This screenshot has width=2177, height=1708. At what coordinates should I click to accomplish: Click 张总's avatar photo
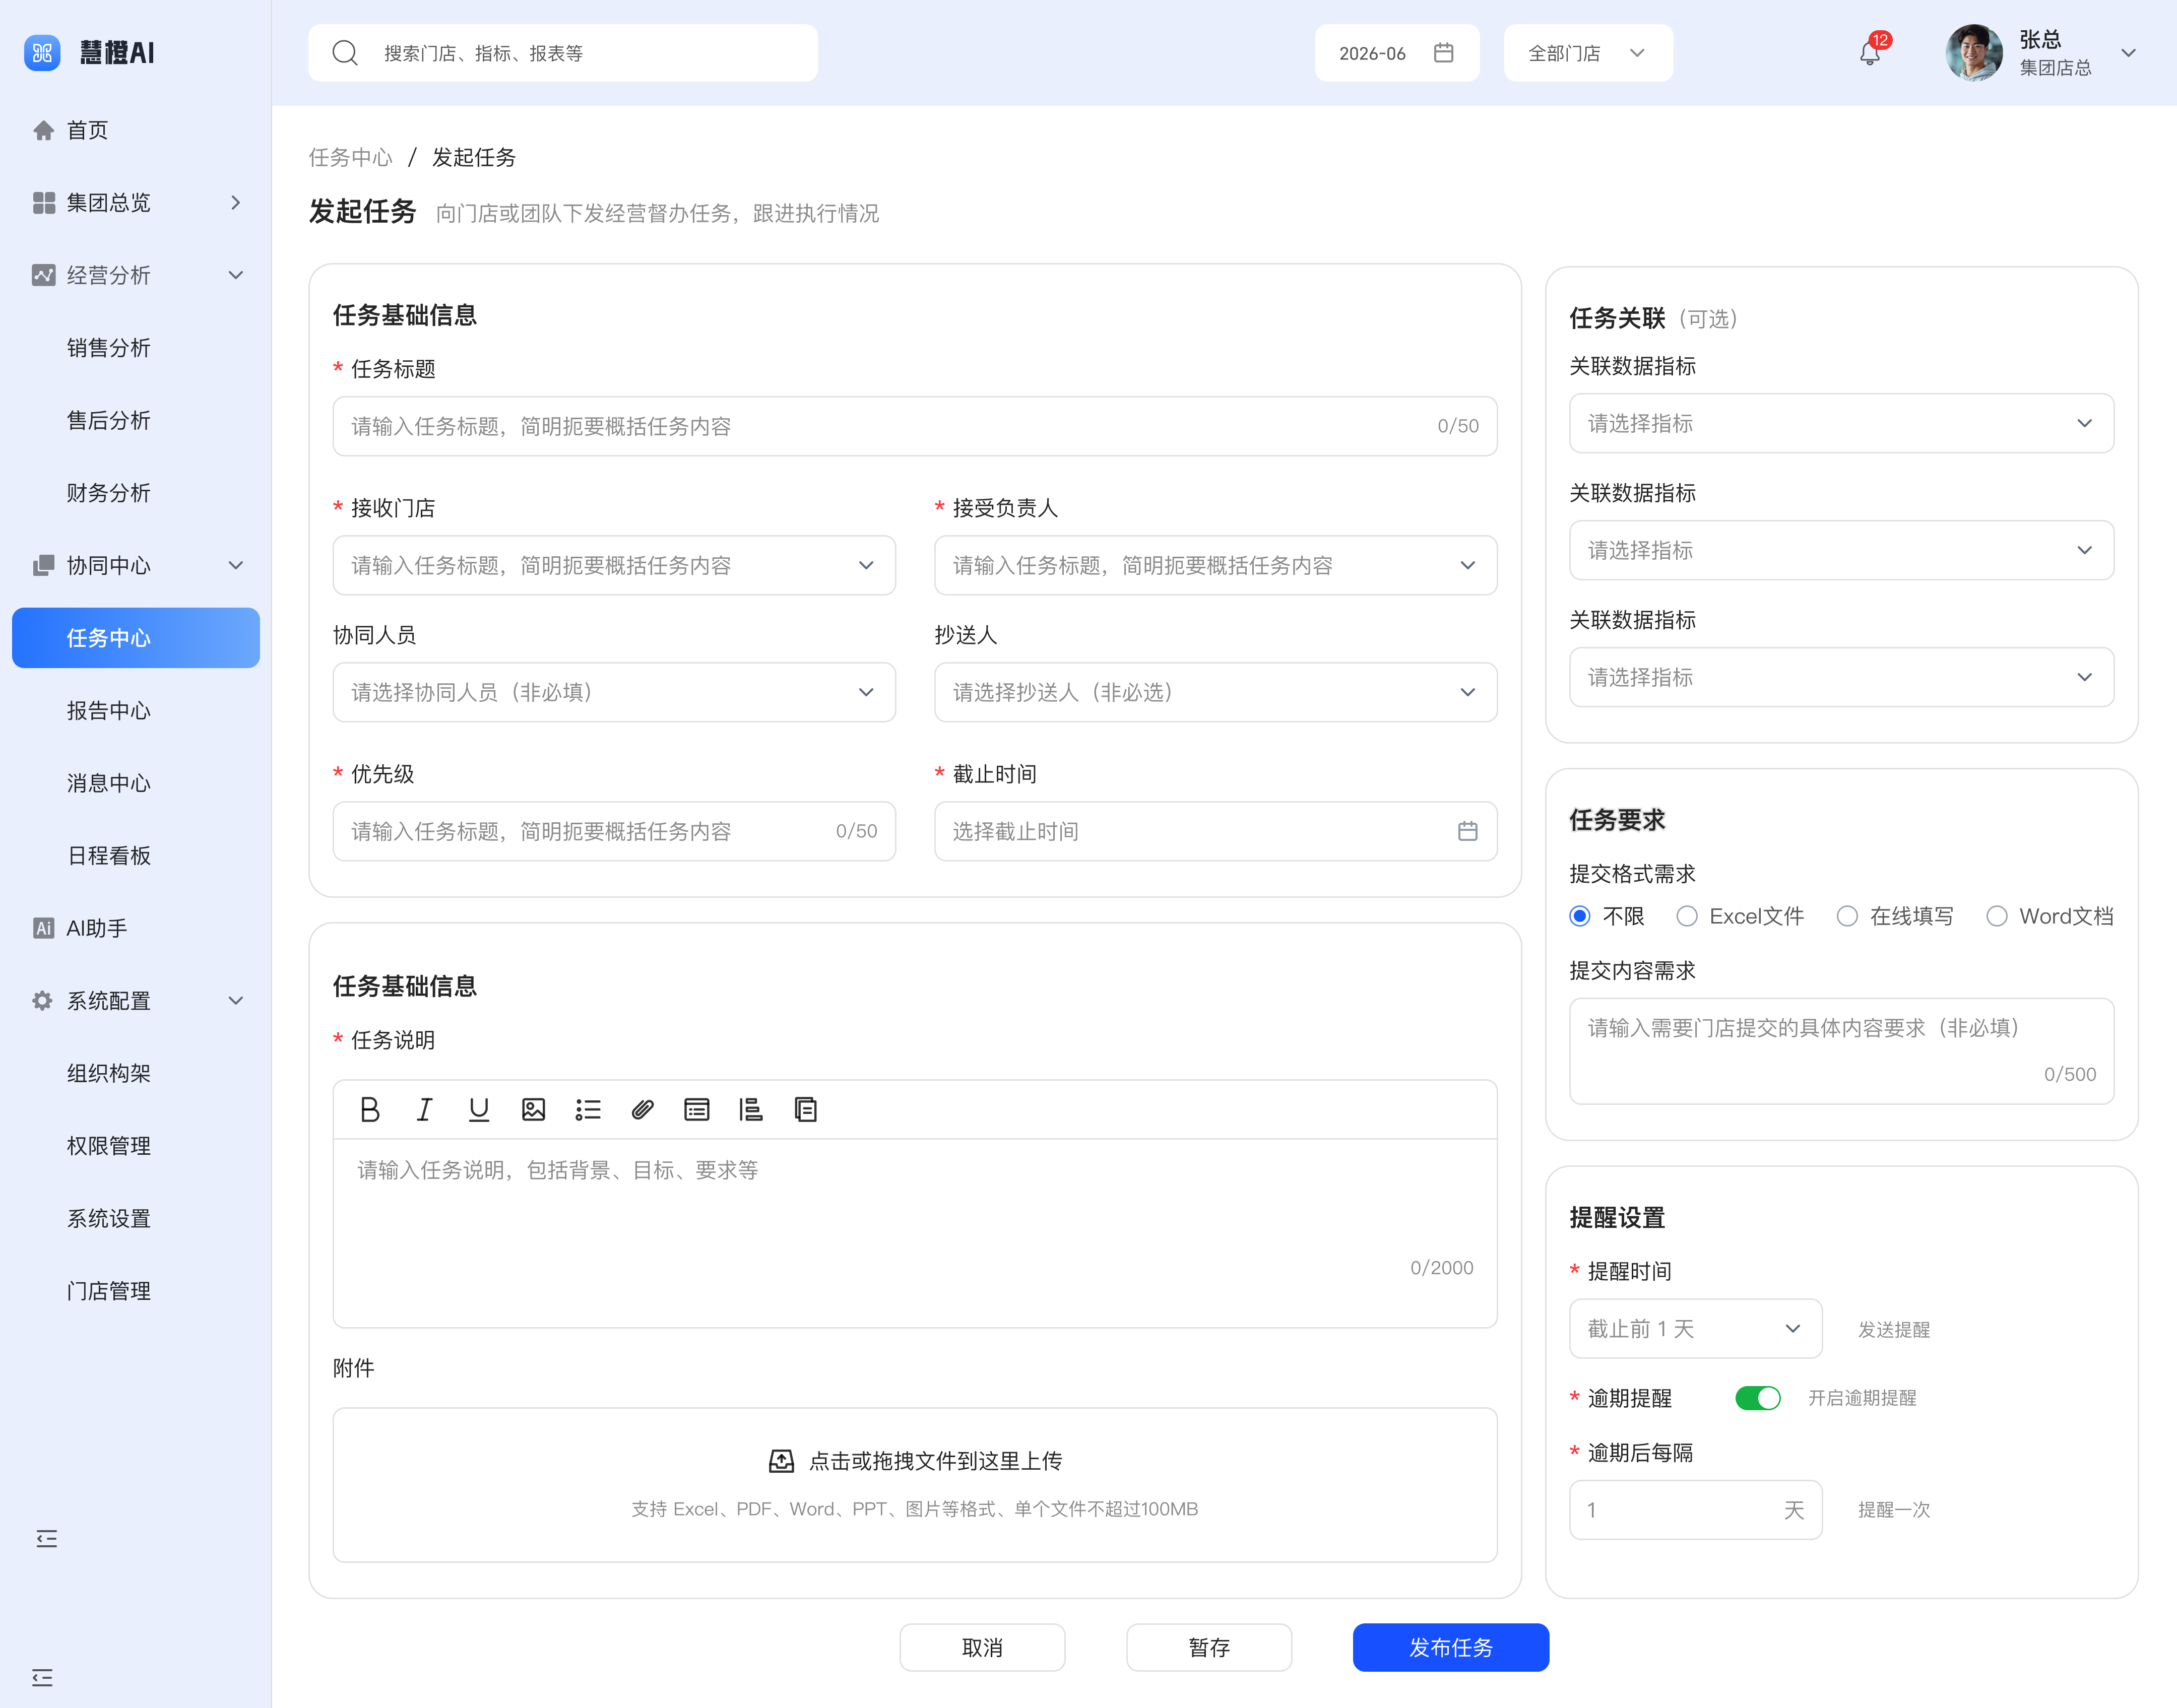coord(1973,53)
